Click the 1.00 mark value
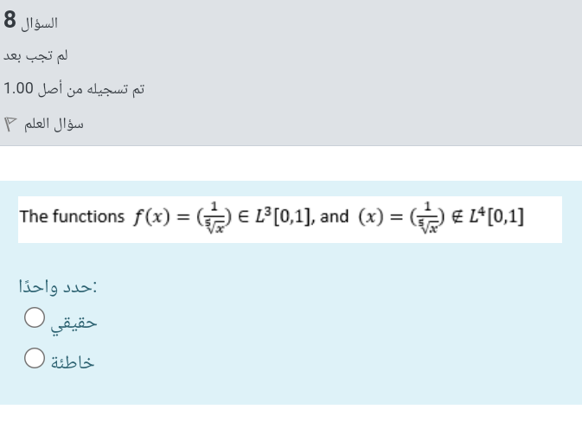This screenshot has width=582, height=422. pyautogui.click(x=18, y=88)
